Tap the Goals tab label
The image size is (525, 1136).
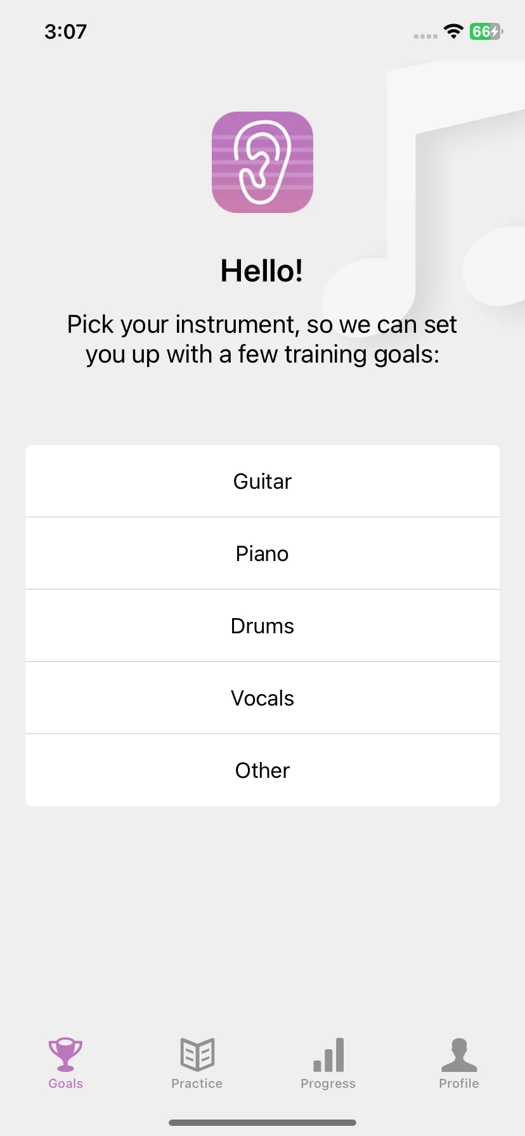(x=66, y=1083)
